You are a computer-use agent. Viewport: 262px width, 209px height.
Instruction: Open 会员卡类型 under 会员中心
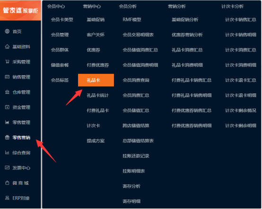(62, 20)
